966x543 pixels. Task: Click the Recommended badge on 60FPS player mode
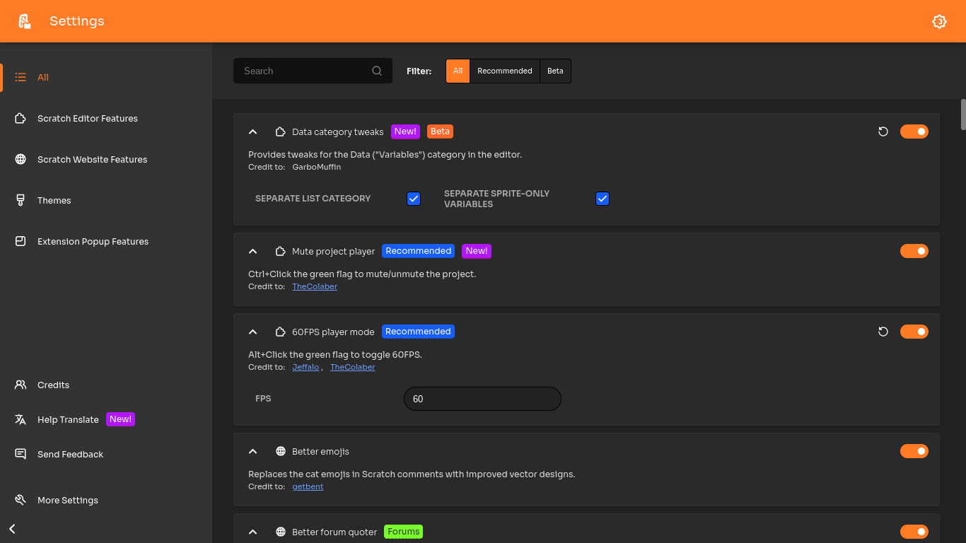coord(418,332)
